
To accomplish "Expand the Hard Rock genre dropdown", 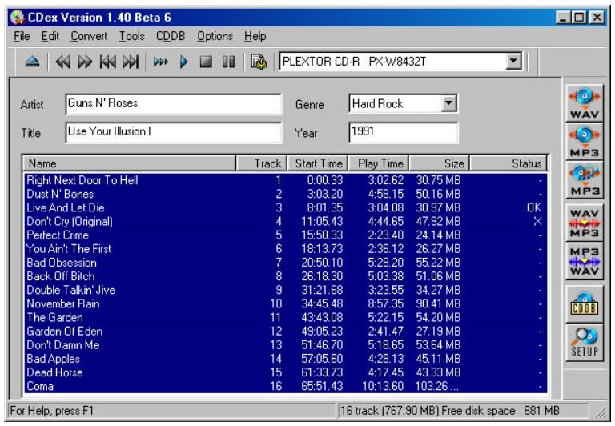I will 448,103.
